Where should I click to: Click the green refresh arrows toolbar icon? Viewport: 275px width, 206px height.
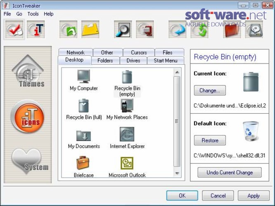point(199,29)
